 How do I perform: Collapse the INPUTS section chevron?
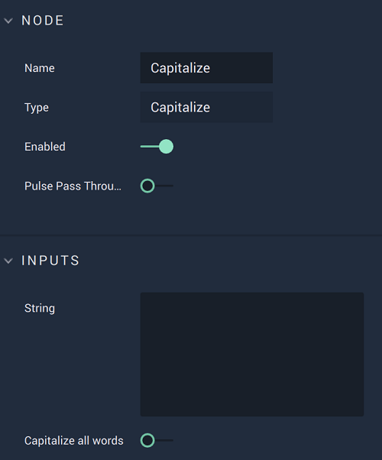[x=8, y=261]
